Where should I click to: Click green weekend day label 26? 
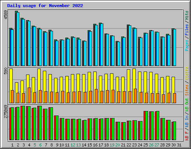(x=151, y=145)
